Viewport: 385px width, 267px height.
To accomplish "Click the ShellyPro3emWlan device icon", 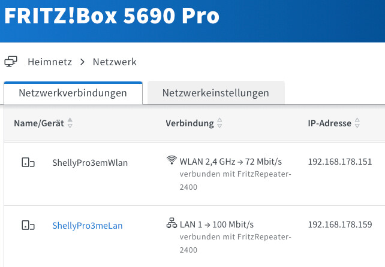I will 28,162.
